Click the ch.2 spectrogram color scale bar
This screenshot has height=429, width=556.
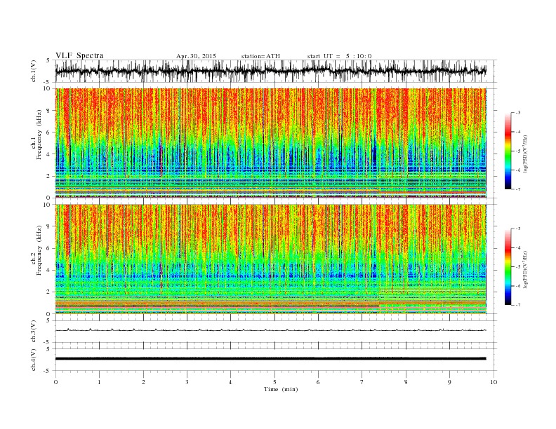[x=508, y=266]
